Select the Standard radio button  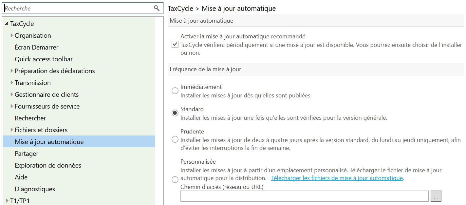[175, 113]
